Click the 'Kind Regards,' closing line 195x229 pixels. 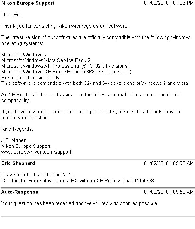[17, 129]
